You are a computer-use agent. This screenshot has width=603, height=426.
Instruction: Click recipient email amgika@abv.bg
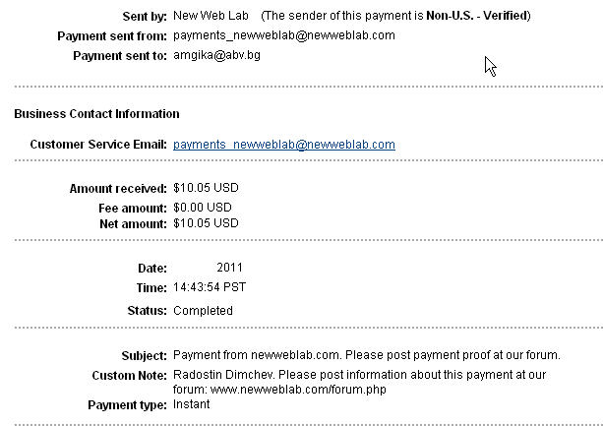[x=216, y=55]
